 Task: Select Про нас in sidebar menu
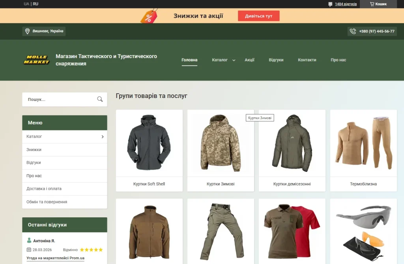pos(65,176)
